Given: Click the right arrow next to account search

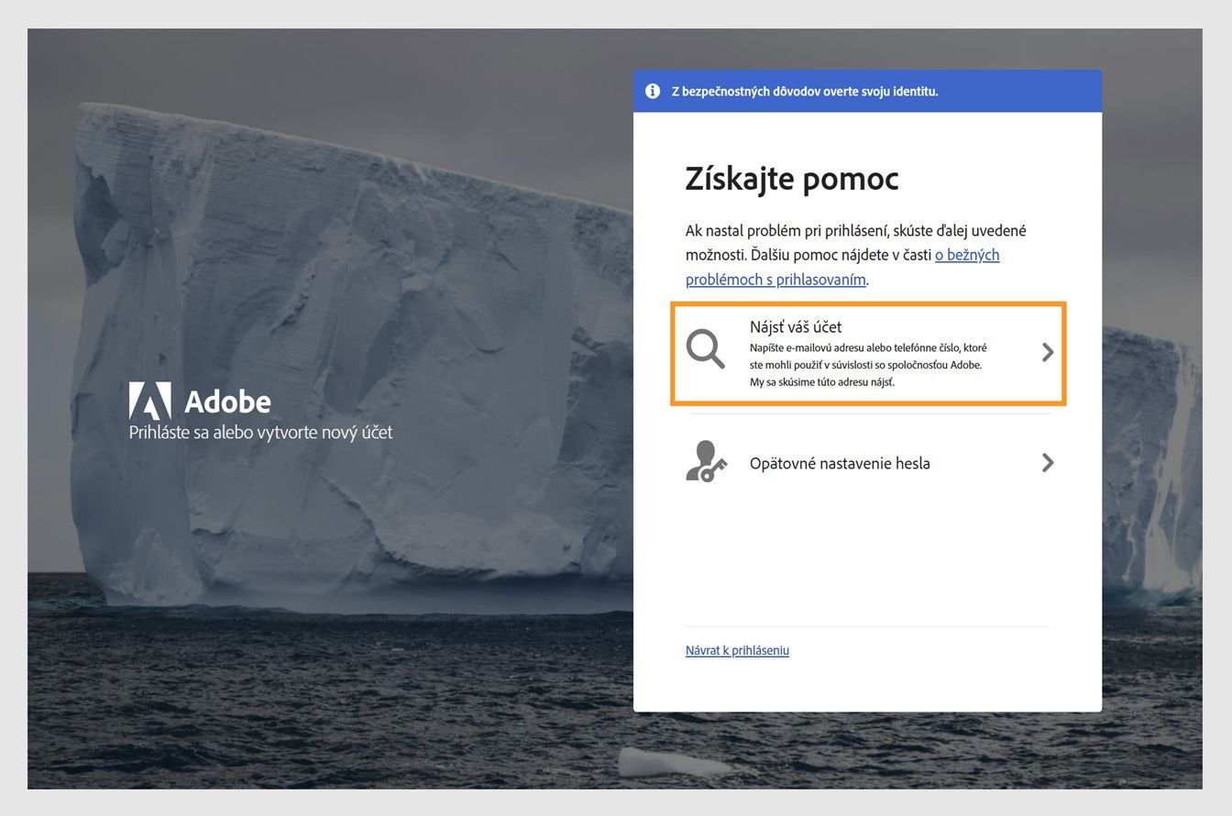Looking at the screenshot, I should pos(1048,353).
